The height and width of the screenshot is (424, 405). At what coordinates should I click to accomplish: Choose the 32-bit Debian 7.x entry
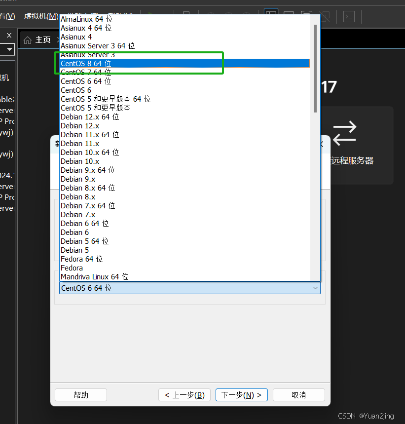pos(185,215)
